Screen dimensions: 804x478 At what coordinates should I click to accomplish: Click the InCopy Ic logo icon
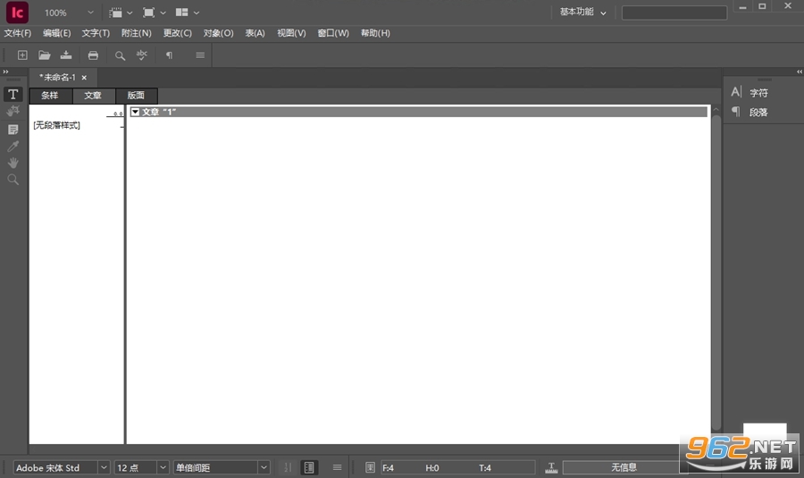click(17, 13)
